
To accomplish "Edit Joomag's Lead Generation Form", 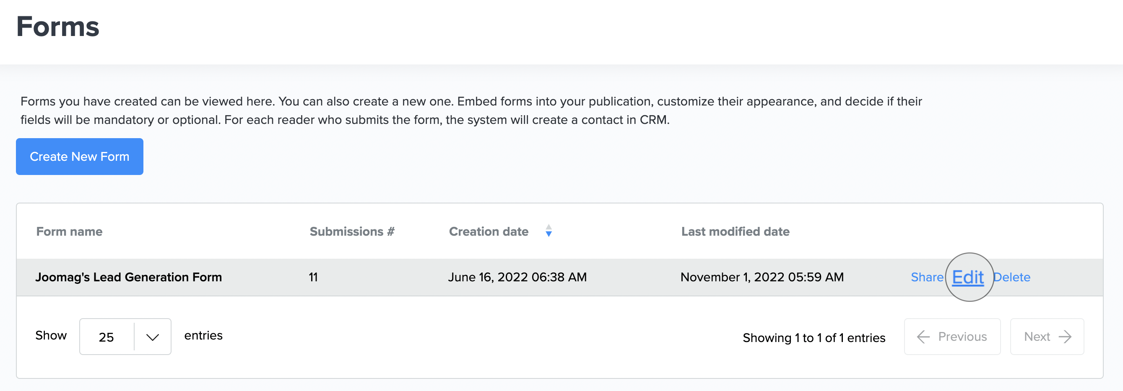I will (x=967, y=278).
